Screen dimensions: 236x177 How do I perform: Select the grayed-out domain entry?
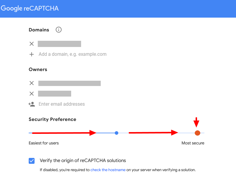point(59,43)
